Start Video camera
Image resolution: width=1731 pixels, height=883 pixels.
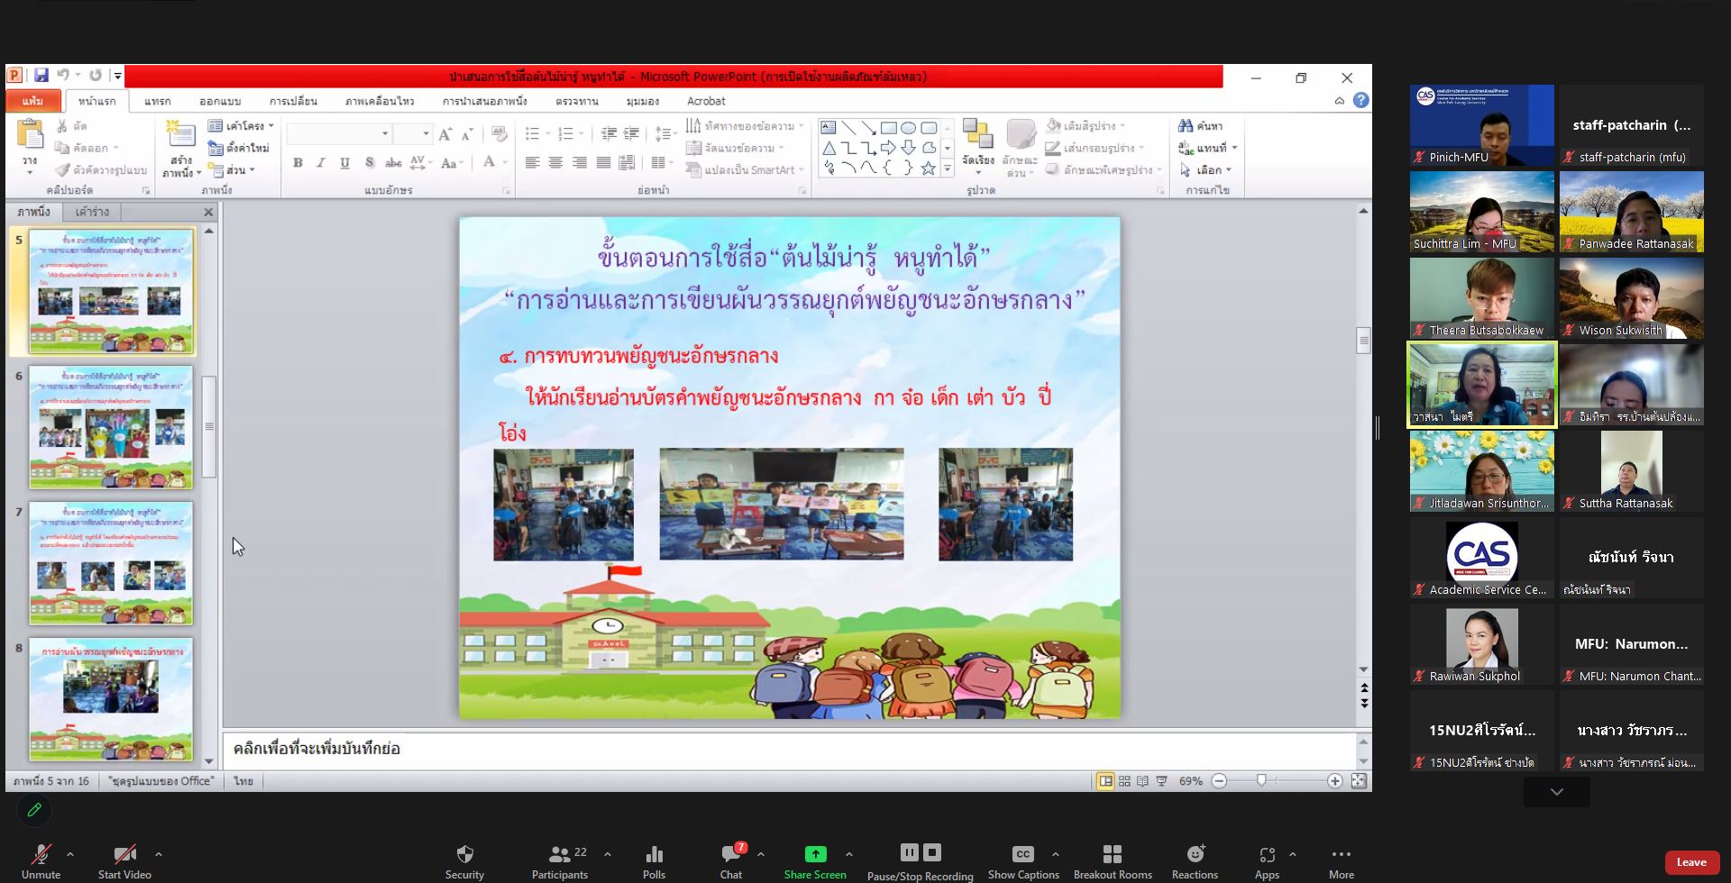tap(124, 861)
